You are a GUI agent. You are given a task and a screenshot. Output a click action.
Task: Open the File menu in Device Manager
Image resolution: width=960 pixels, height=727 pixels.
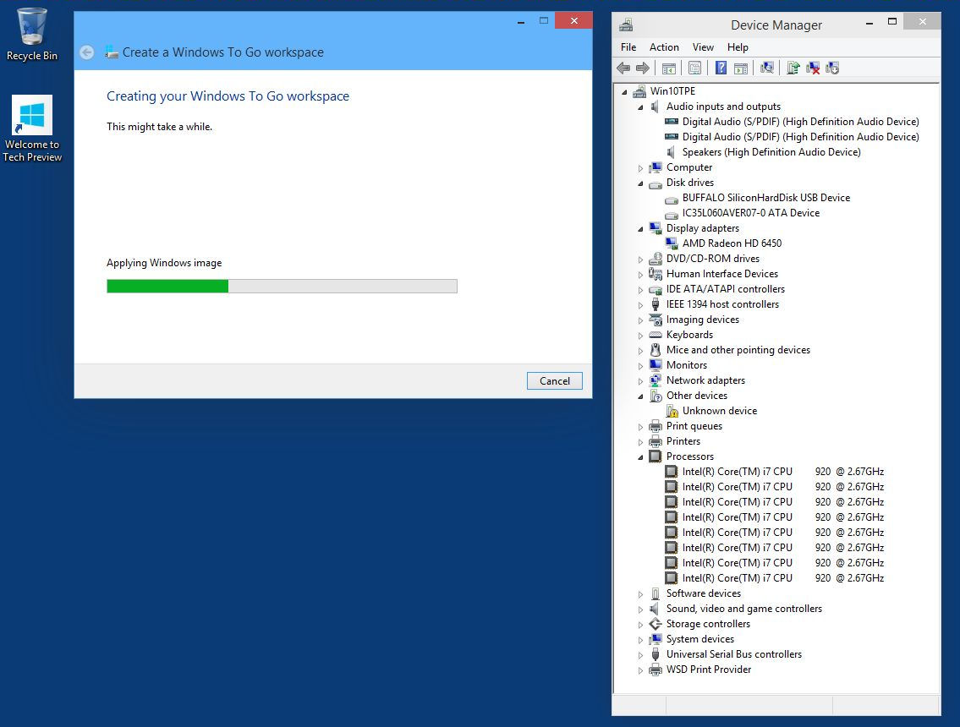[x=628, y=47]
